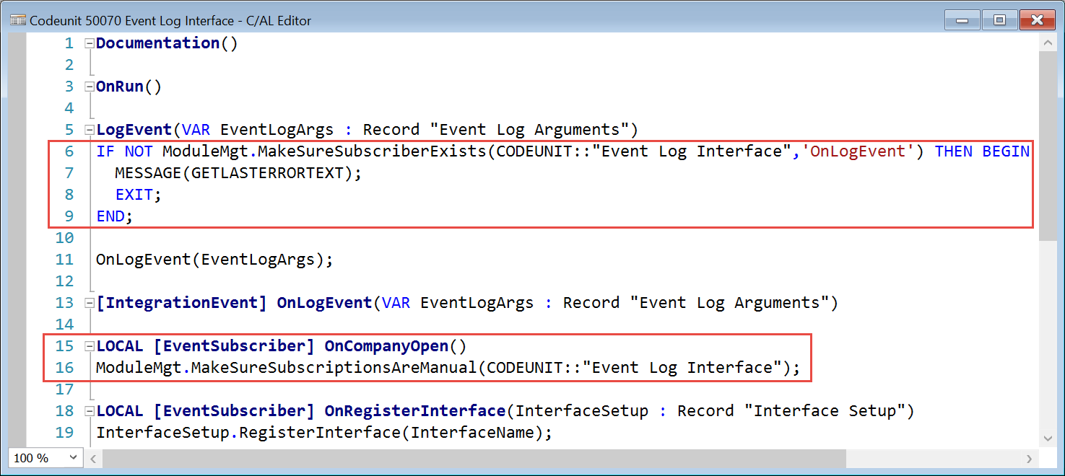Click MakeSureSubscriptionsAreManual in line 16
This screenshot has height=476, width=1065.
click(x=335, y=368)
